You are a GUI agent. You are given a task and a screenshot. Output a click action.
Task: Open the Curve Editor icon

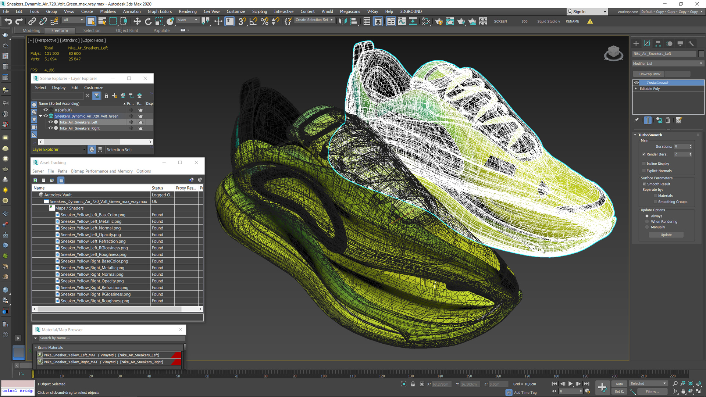pos(402,21)
